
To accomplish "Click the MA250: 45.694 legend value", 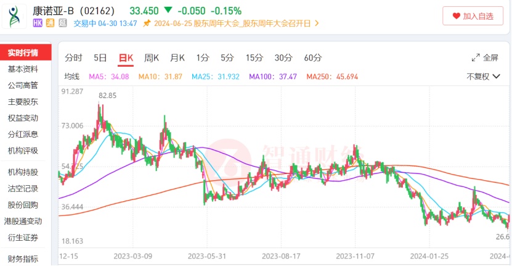I will click(332, 77).
